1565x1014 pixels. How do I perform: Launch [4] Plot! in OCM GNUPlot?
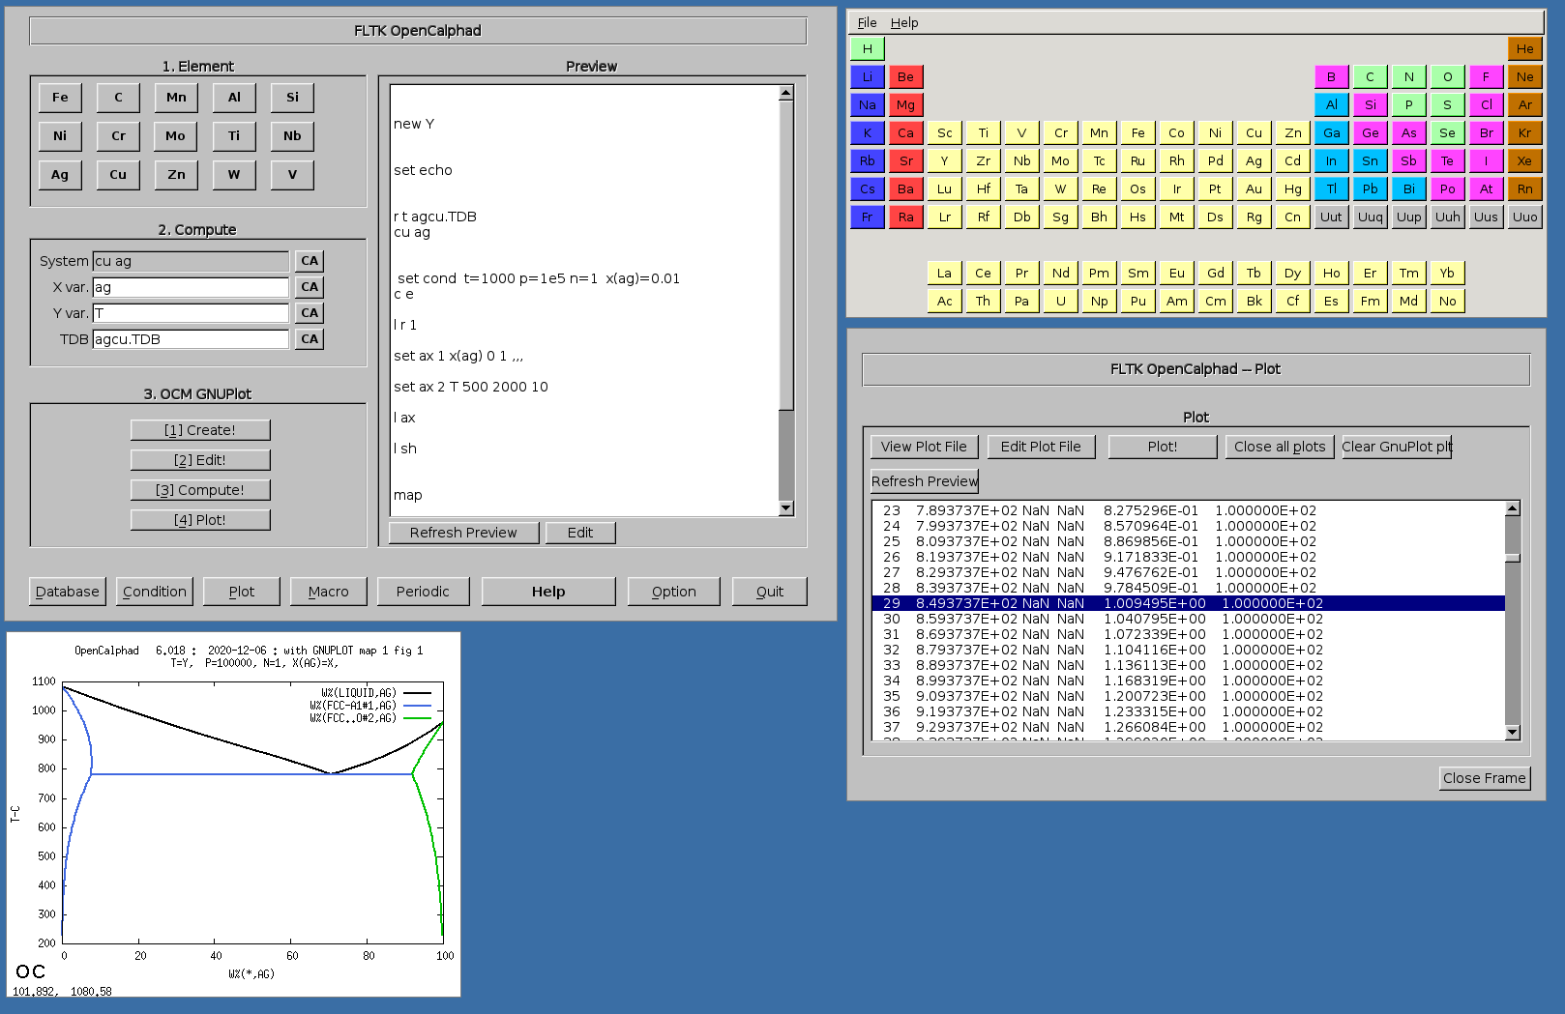pyautogui.click(x=200, y=520)
